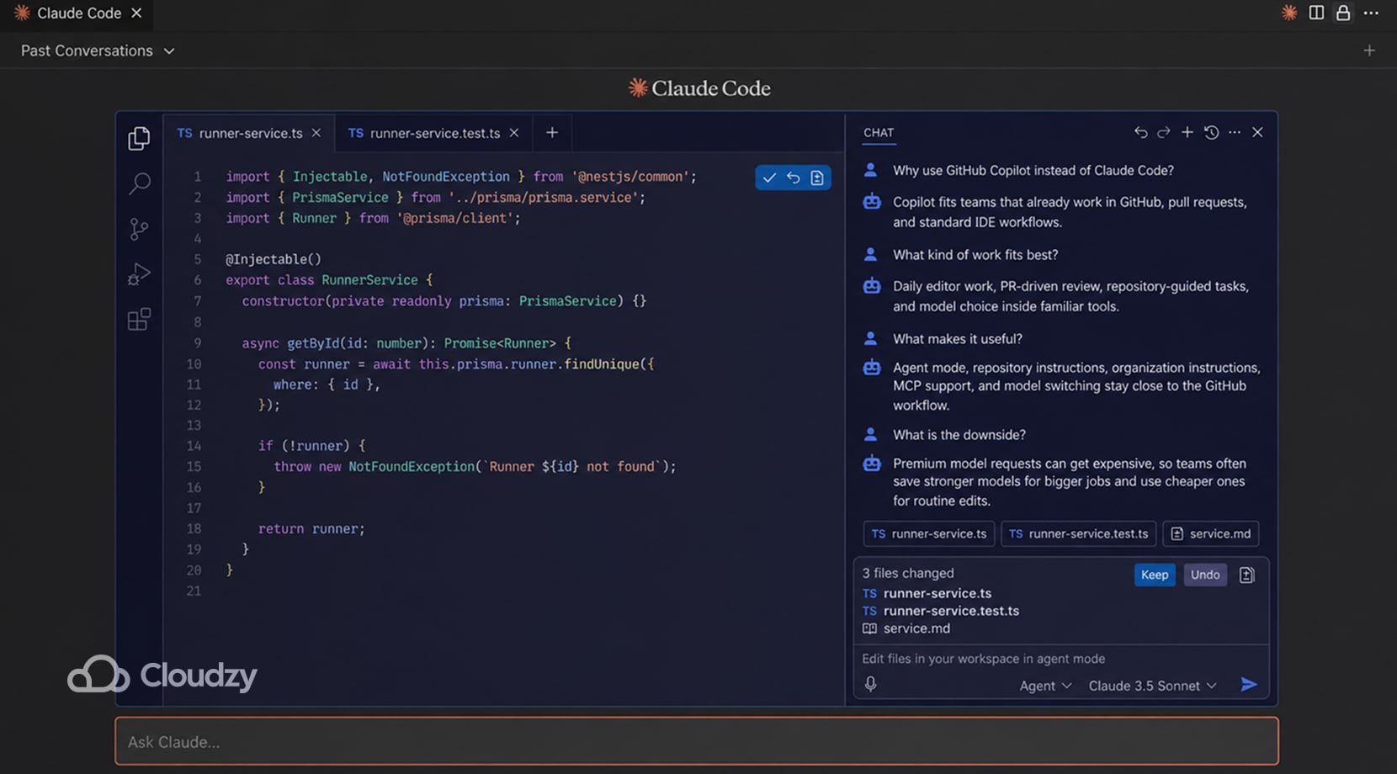Start a new chat with the plus icon
Viewport: 1397px width, 774px height.
click(1187, 132)
